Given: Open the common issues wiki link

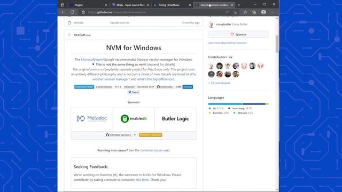Looking at the screenshot, I should click(x=155, y=150).
